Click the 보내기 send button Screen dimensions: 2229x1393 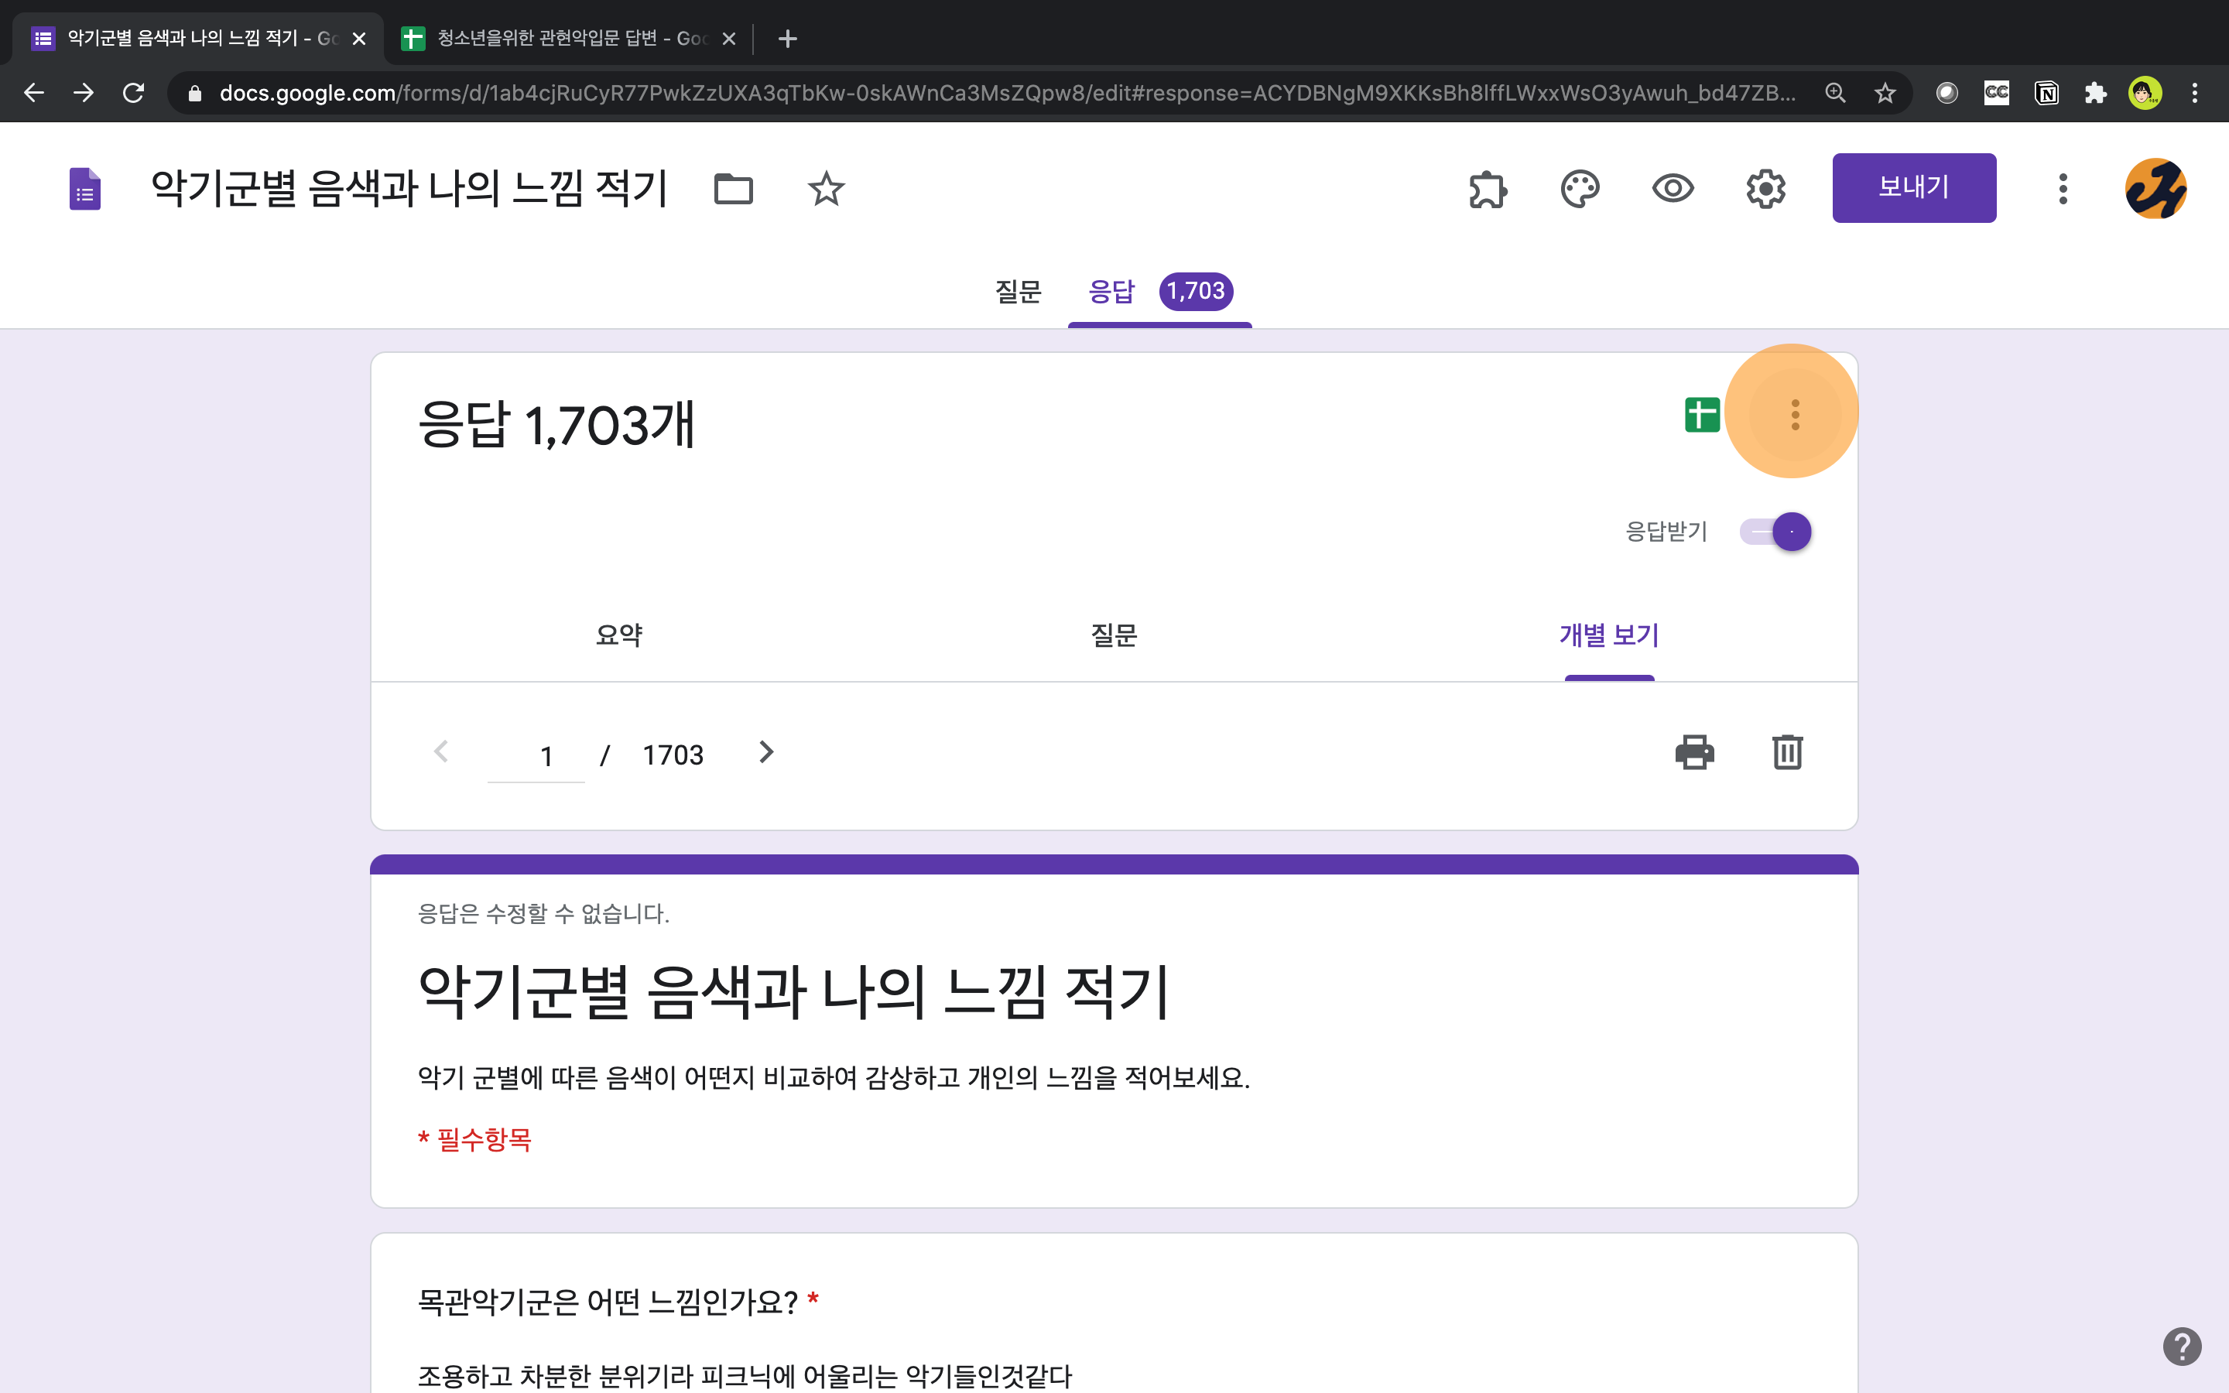click(1913, 188)
